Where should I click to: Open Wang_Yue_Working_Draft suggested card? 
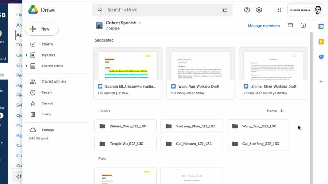(x=201, y=73)
